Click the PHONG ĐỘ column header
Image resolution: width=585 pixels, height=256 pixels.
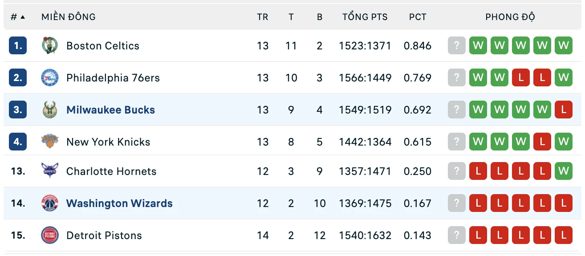point(510,17)
